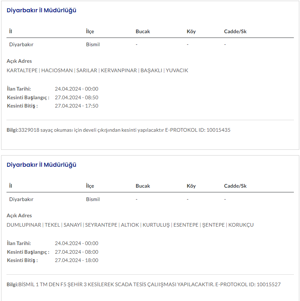Select the outage start time 27.04.2024 - 08:00

tap(77, 252)
